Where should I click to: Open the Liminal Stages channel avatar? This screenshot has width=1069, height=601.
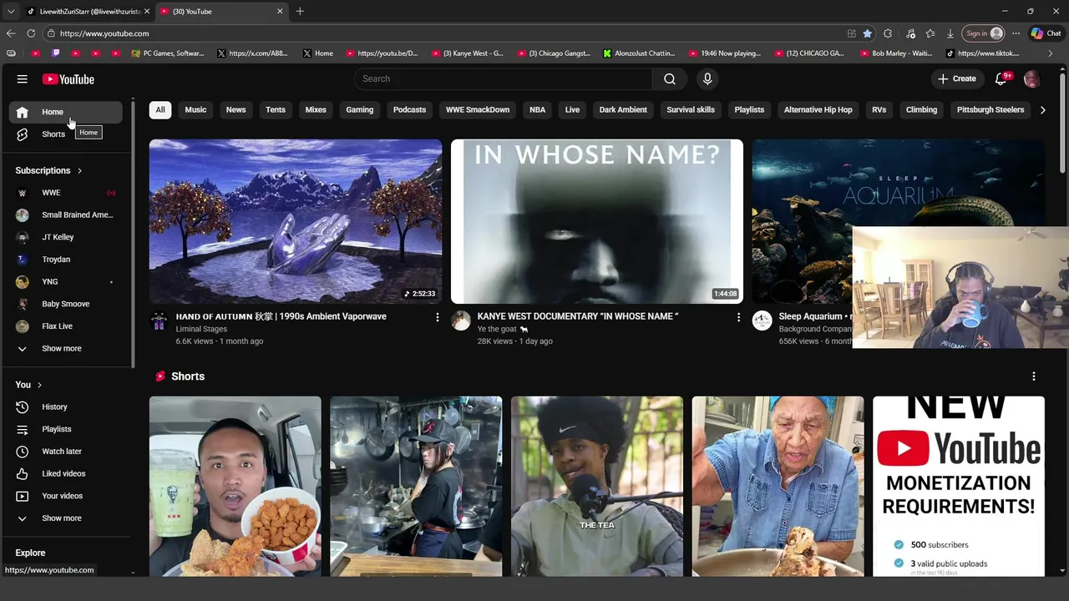click(x=159, y=321)
